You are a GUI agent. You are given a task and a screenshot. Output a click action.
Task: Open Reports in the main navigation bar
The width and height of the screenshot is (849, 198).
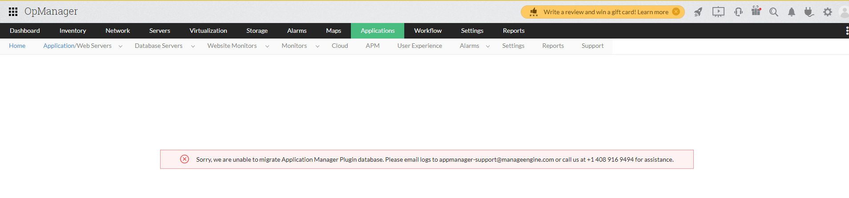pyautogui.click(x=514, y=31)
